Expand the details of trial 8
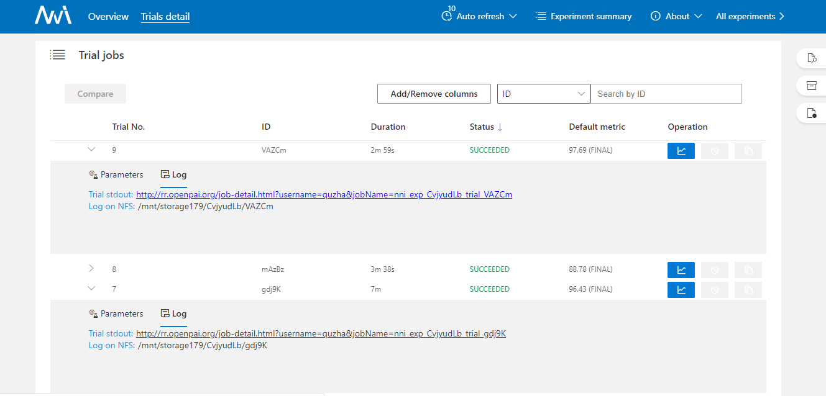Viewport: 826px width, 396px height. 91,269
